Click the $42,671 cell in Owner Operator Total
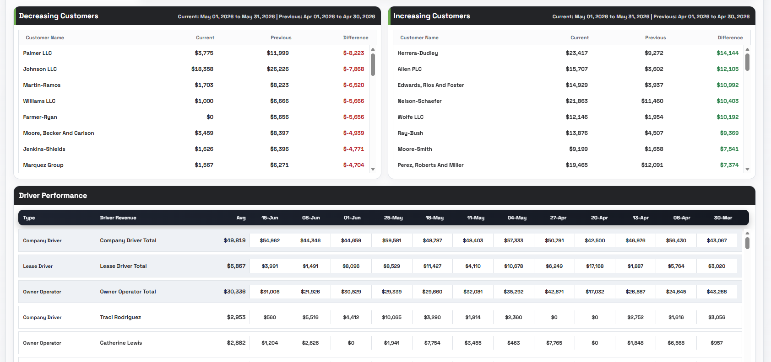Image resolution: width=771 pixels, height=362 pixels. 554,292
